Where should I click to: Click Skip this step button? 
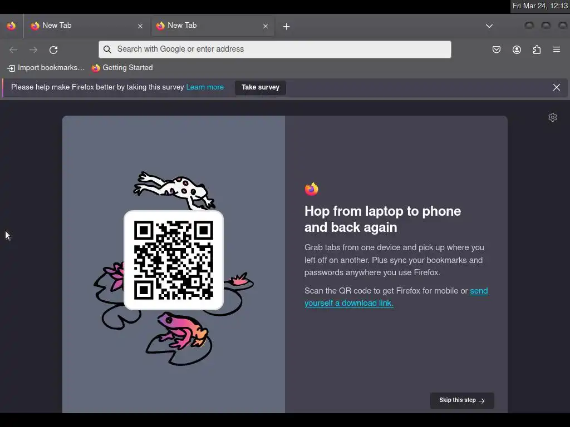pos(462,400)
